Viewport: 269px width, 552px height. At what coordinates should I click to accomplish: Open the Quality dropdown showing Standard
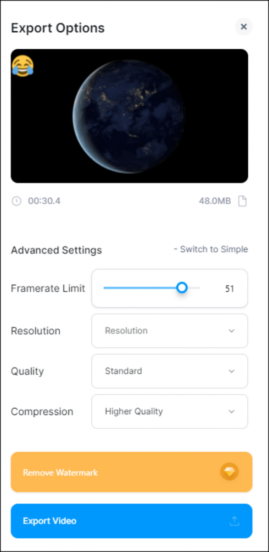169,371
